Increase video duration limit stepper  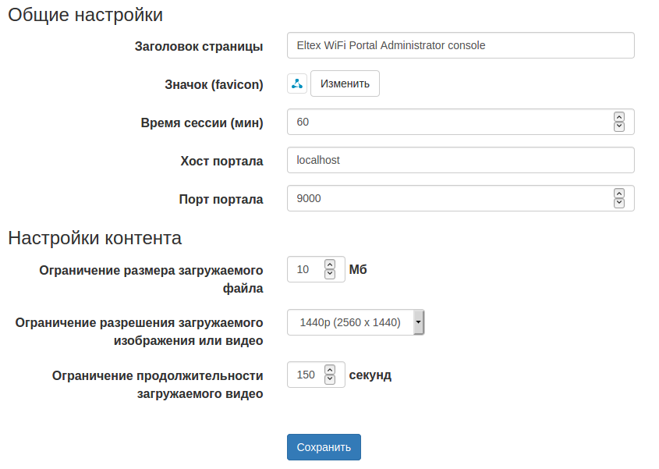click(330, 370)
